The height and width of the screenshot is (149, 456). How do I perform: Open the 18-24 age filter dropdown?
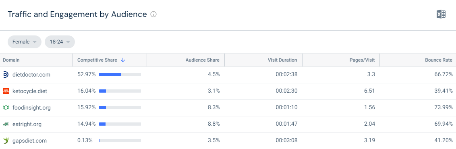point(60,42)
